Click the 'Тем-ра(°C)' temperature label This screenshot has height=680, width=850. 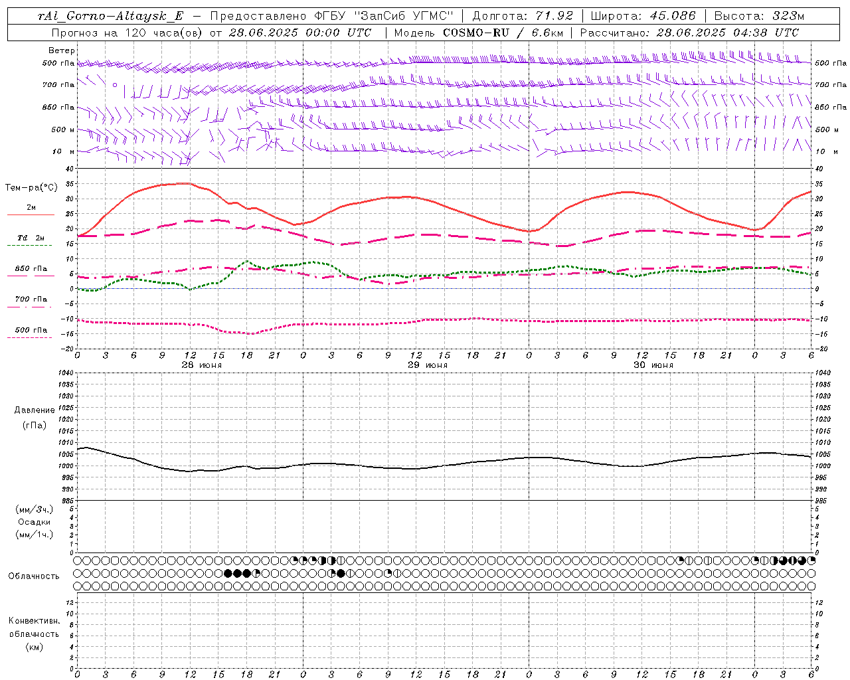pyautogui.click(x=31, y=188)
